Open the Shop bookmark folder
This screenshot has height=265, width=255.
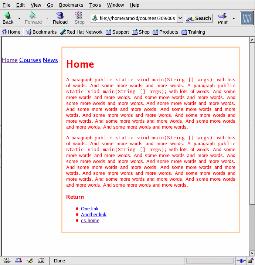pos(141,32)
